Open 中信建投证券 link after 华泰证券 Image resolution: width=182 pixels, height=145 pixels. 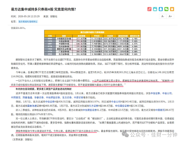(x=53, y=97)
